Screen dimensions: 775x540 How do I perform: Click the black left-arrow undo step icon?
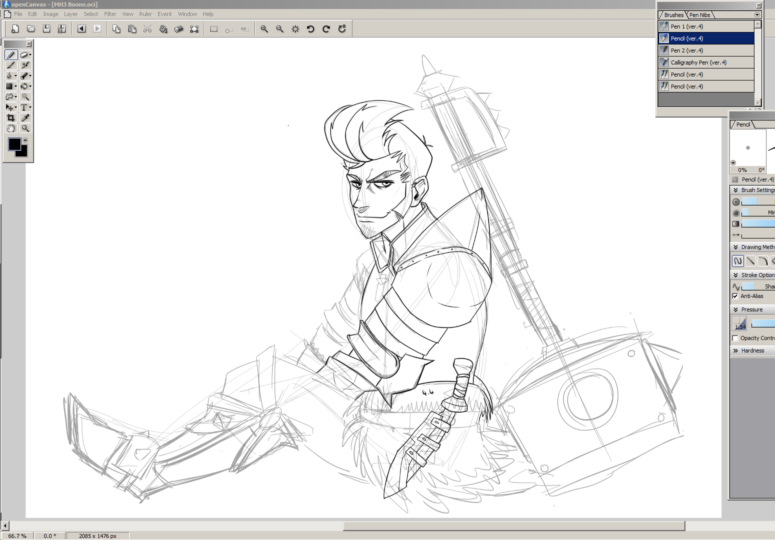[x=82, y=29]
